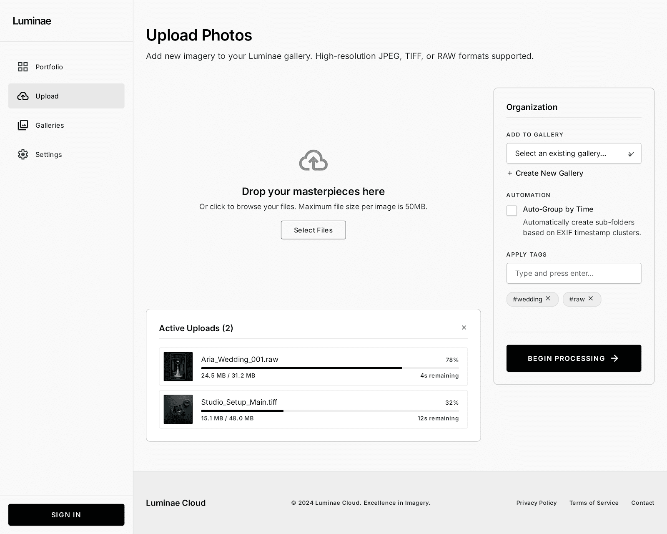Click the Aria_Wedding_001.raw file name

click(240, 359)
